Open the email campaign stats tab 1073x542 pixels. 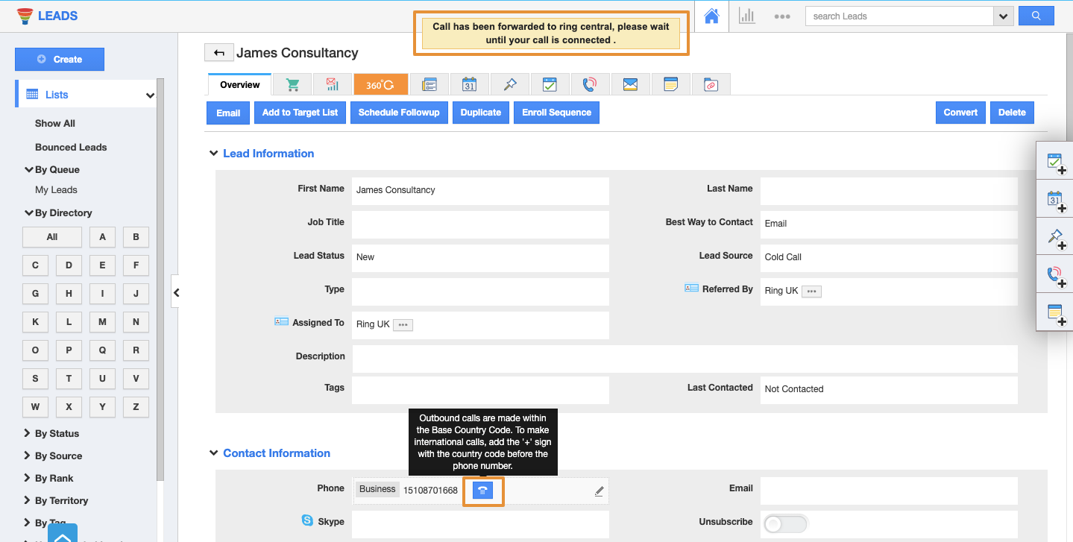pos(333,84)
